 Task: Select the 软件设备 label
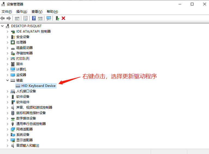click(23, 97)
